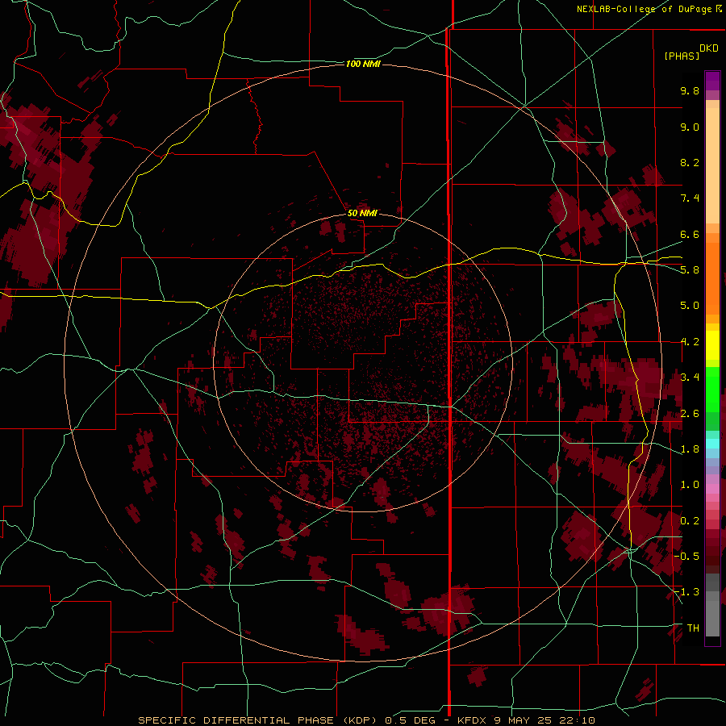Click the DKD label above the color scale
This screenshot has width=726, height=726.
click(x=709, y=48)
